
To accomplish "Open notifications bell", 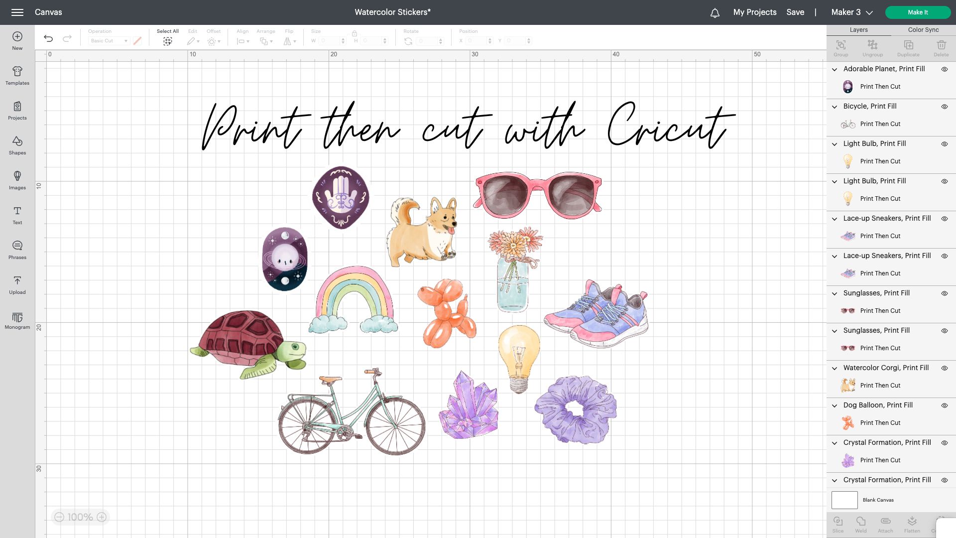I will (x=715, y=12).
